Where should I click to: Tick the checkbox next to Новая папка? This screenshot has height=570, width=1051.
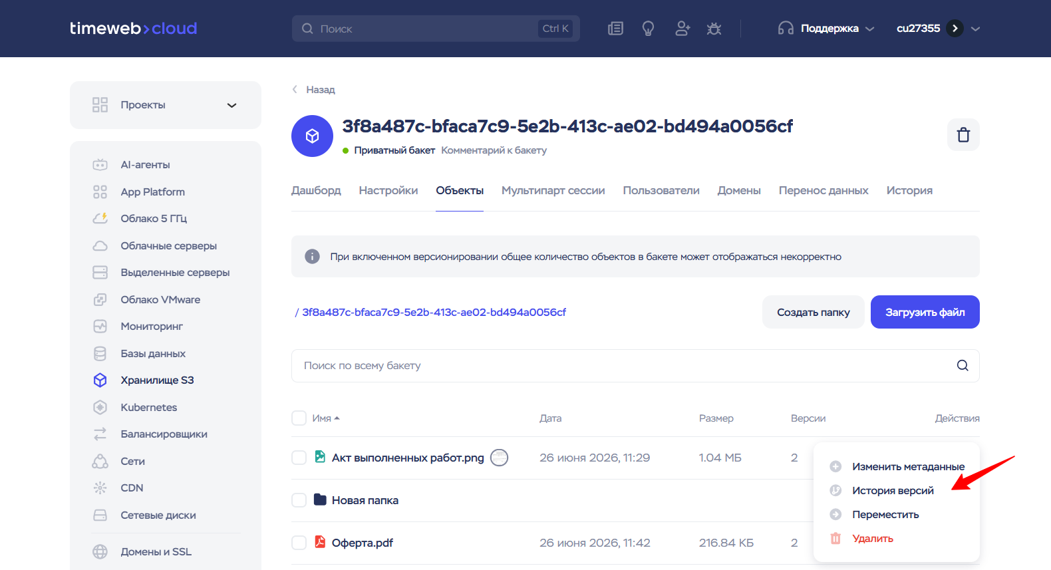(299, 500)
